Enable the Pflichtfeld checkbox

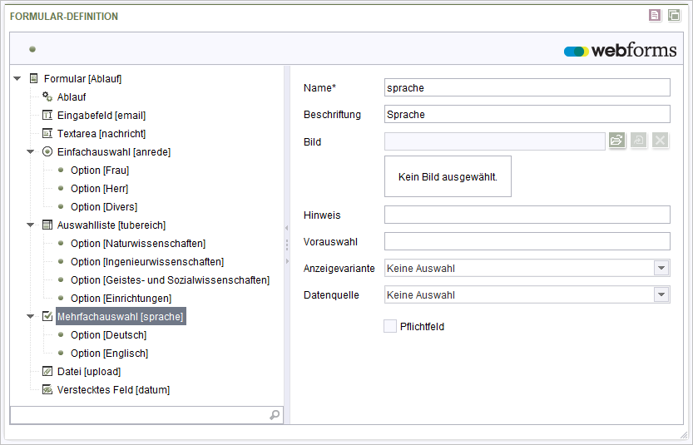[x=390, y=326]
